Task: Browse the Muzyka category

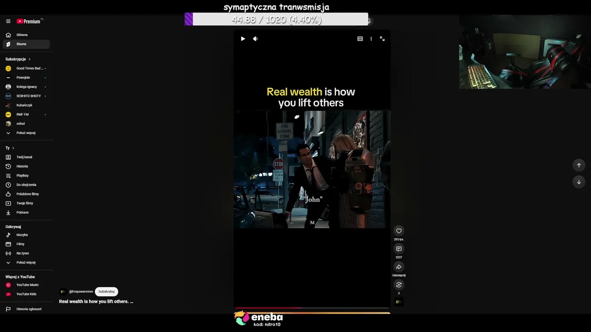Action: [x=26, y=235]
